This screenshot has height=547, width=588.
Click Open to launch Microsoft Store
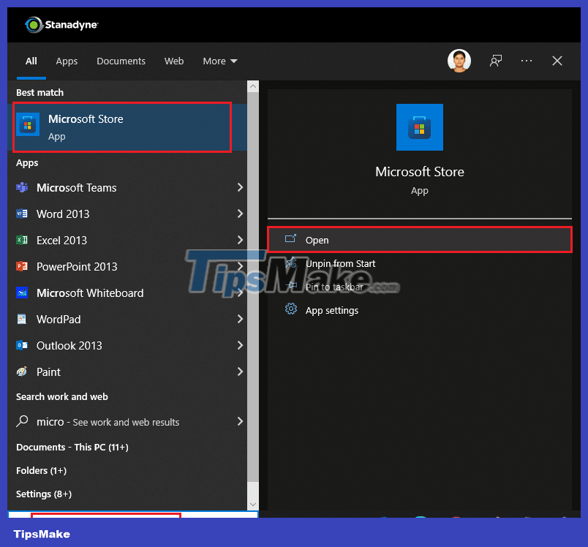317,240
